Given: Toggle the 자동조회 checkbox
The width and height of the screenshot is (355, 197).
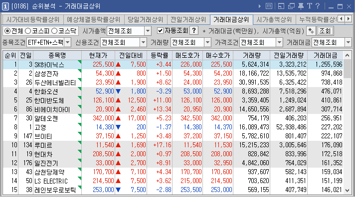Looking at the screenshot, I should (160, 31).
